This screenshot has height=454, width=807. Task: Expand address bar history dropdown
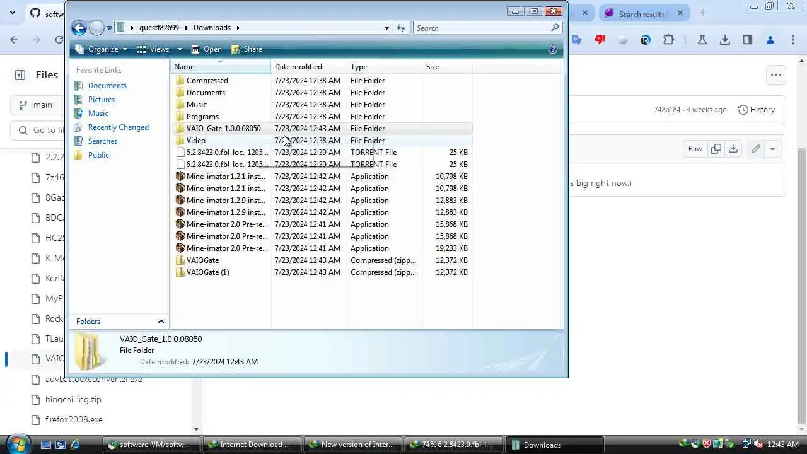tap(386, 28)
